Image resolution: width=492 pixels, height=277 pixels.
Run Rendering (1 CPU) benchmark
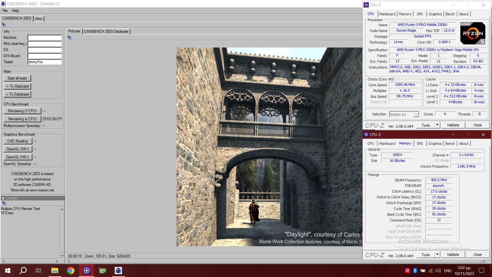[22, 111]
